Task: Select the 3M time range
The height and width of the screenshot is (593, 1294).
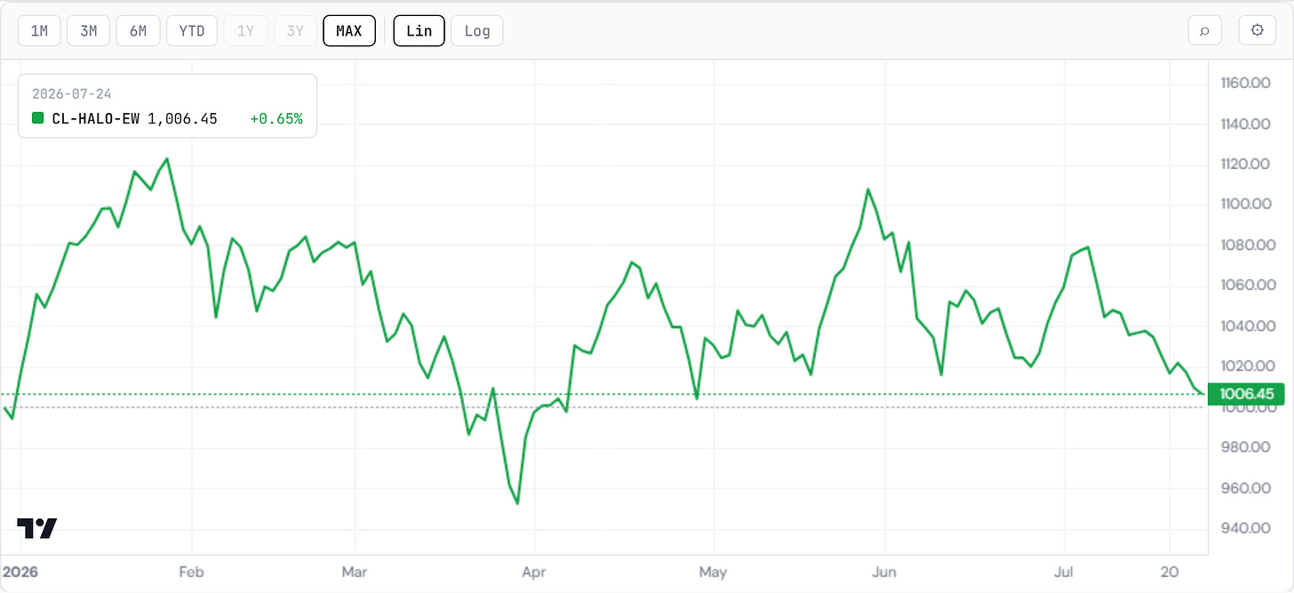Action: tap(88, 30)
